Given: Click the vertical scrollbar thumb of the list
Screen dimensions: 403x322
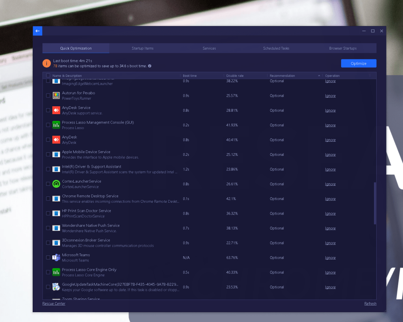Looking at the screenshot, I should point(375,203).
